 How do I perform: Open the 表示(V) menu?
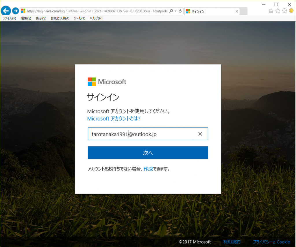tap(41, 18)
